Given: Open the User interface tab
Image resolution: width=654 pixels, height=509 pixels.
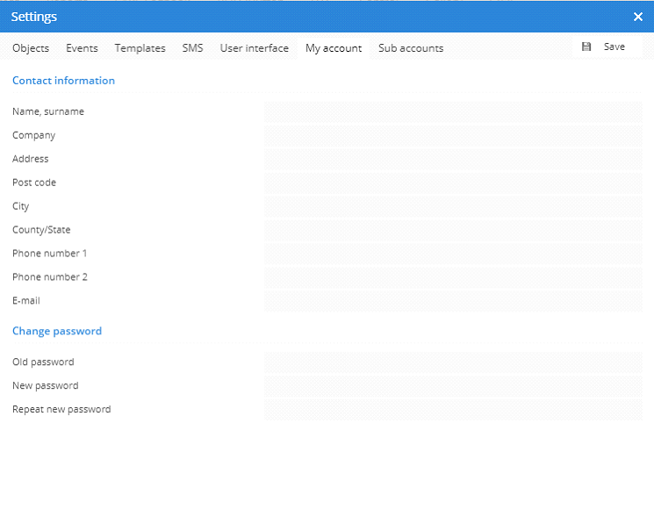Looking at the screenshot, I should (254, 48).
